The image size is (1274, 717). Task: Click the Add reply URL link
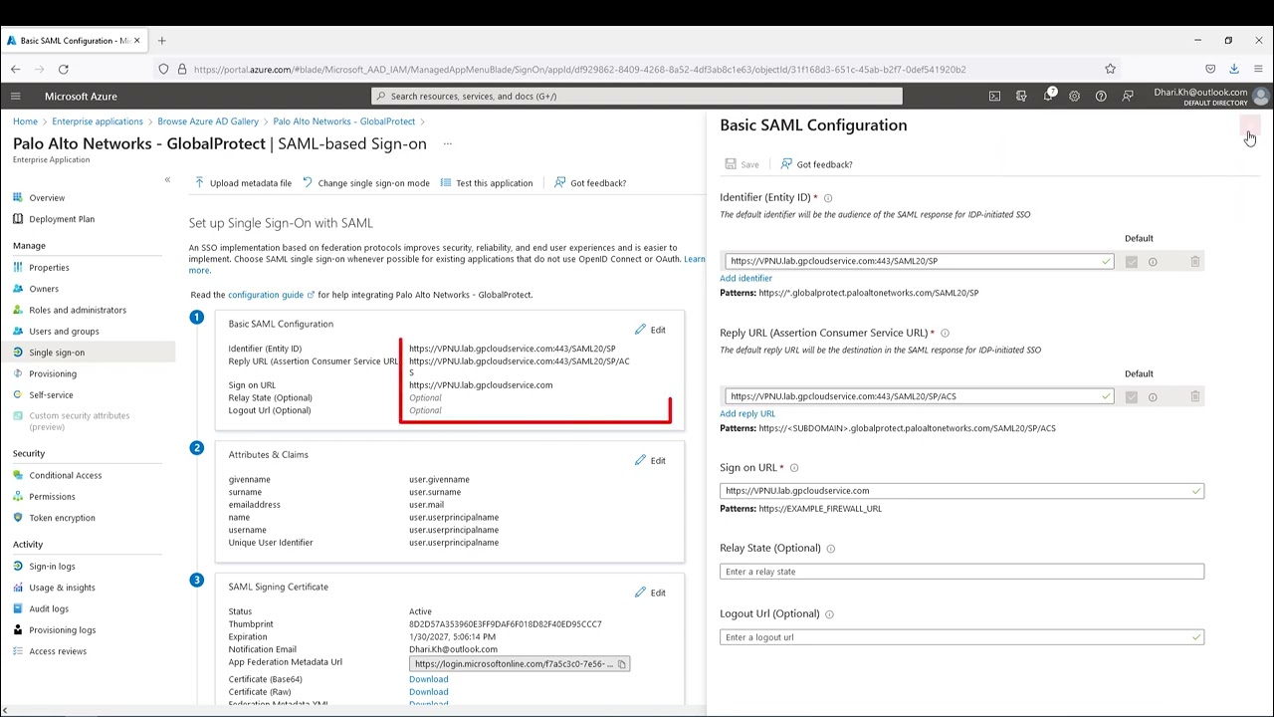pos(747,414)
